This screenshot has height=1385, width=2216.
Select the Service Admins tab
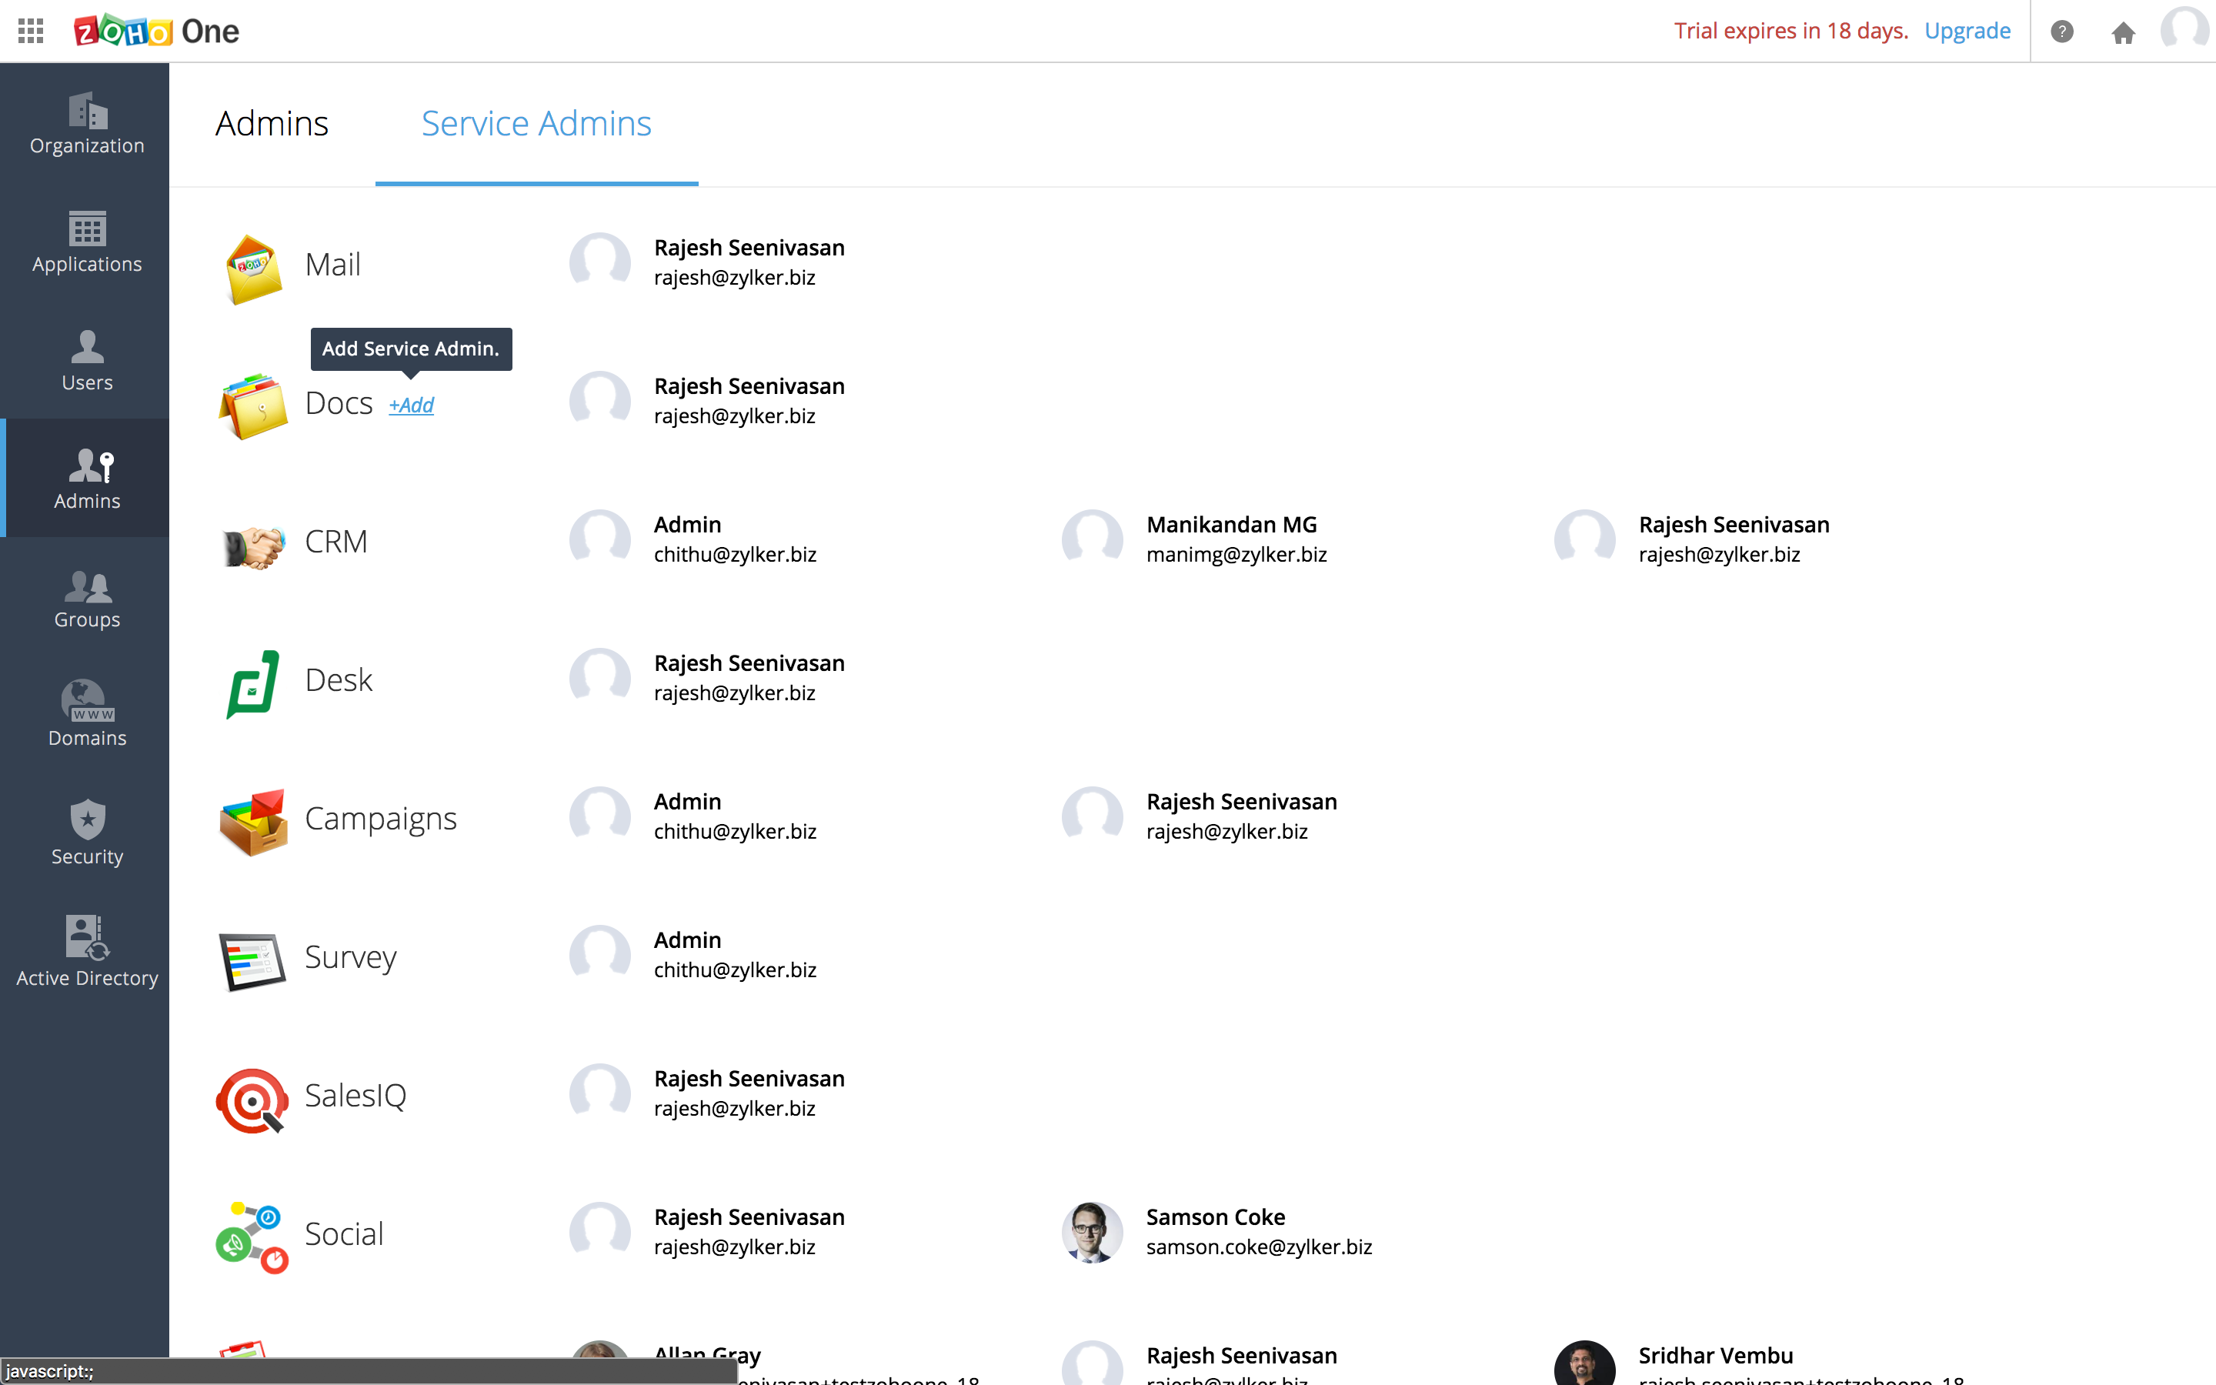pyautogui.click(x=536, y=124)
